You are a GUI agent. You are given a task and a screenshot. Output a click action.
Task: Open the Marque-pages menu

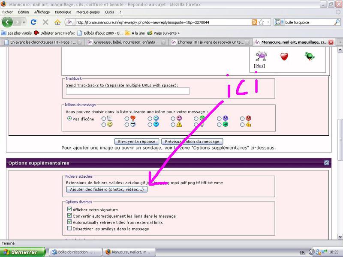pyautogui.click(x=87, y=12)
